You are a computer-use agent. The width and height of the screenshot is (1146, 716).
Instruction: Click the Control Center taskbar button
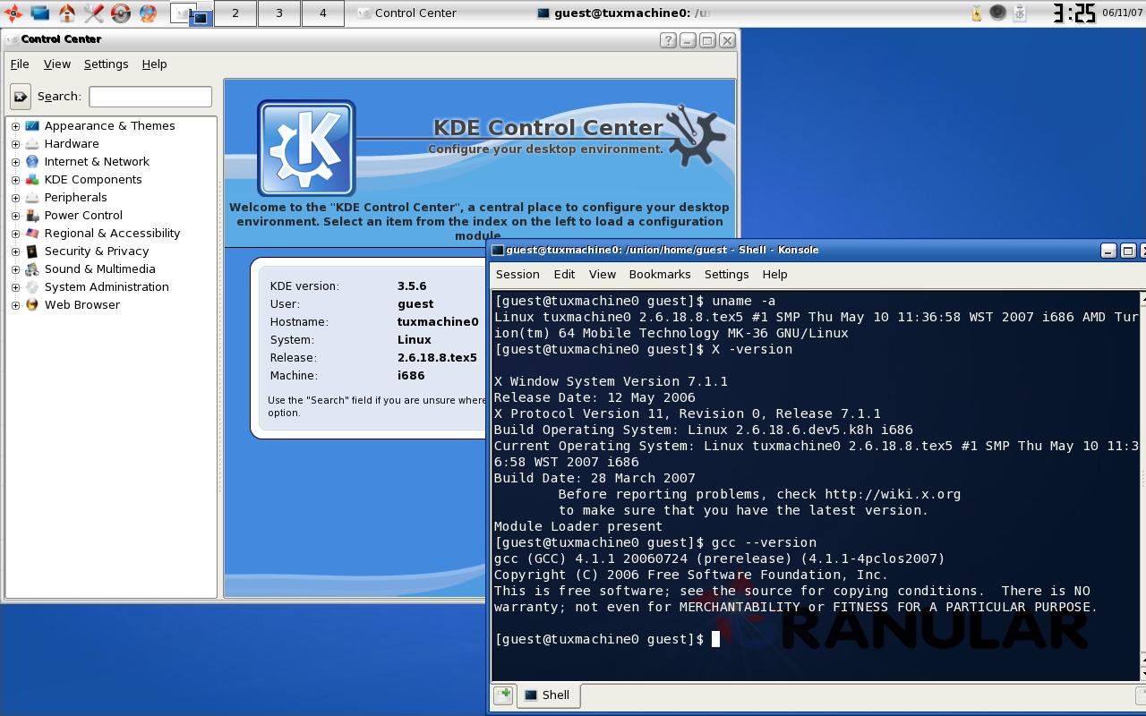pyautogui.click(x=439, y=13)
